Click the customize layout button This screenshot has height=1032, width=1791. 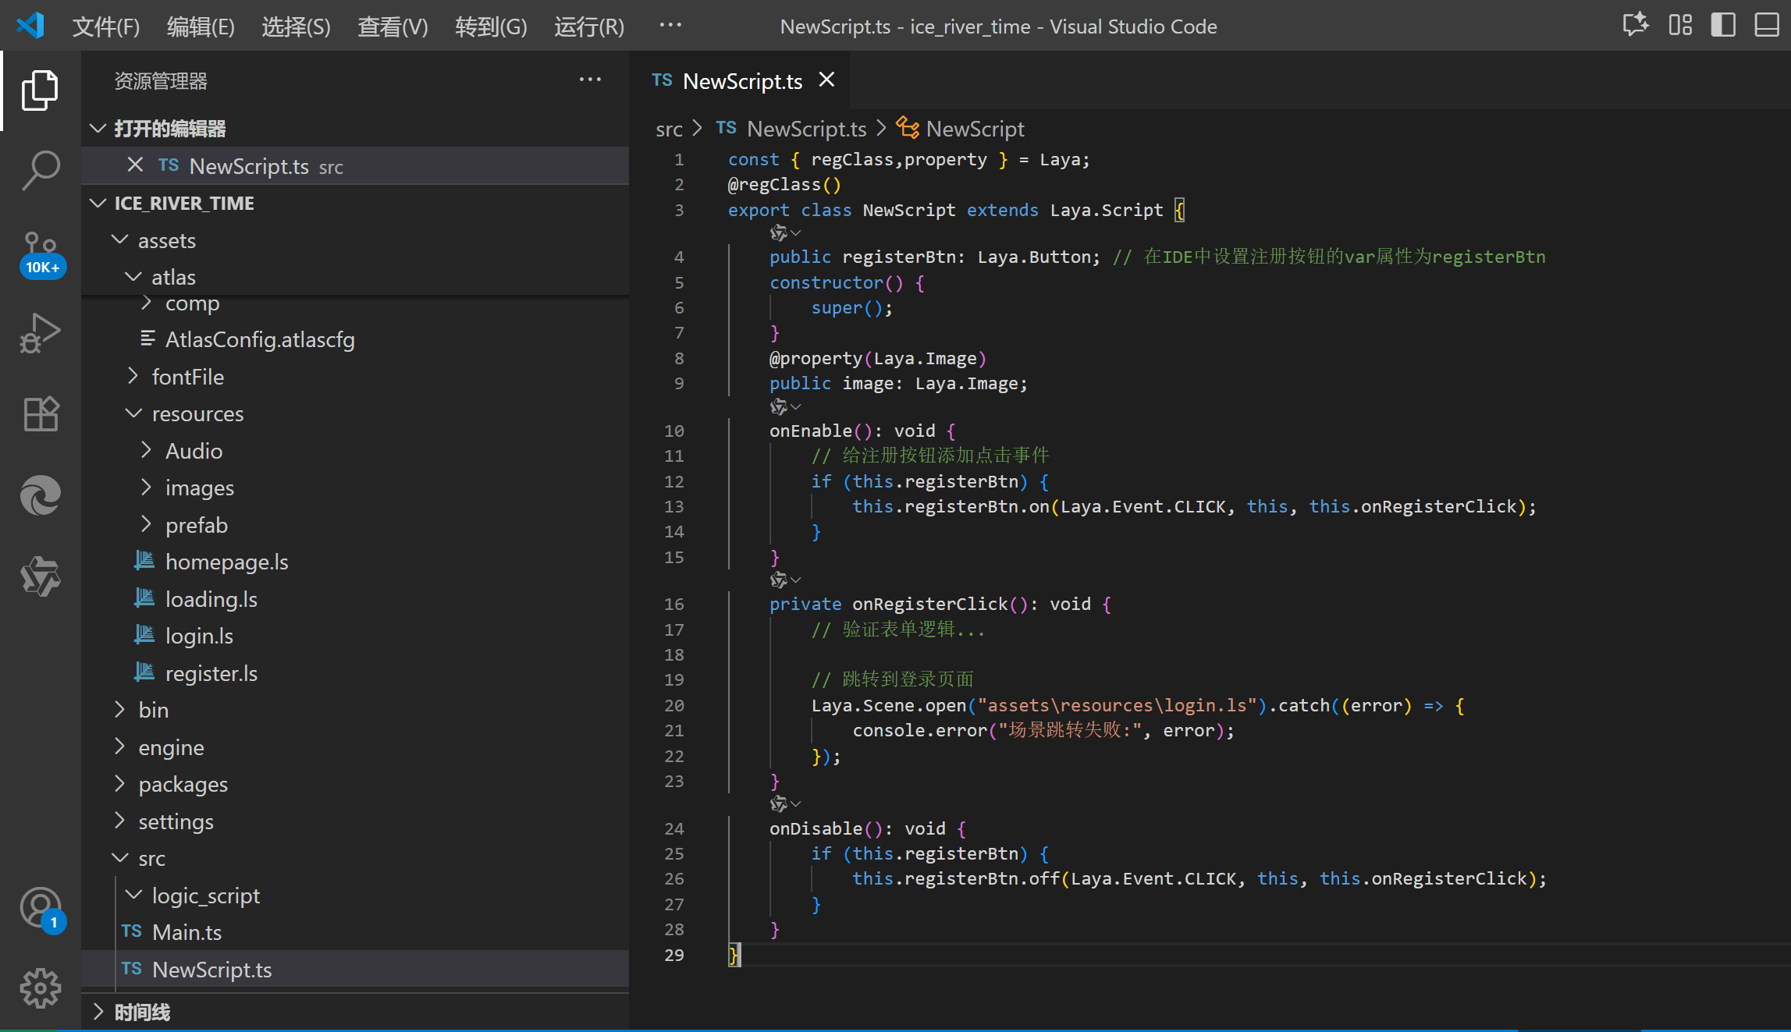1680,26
